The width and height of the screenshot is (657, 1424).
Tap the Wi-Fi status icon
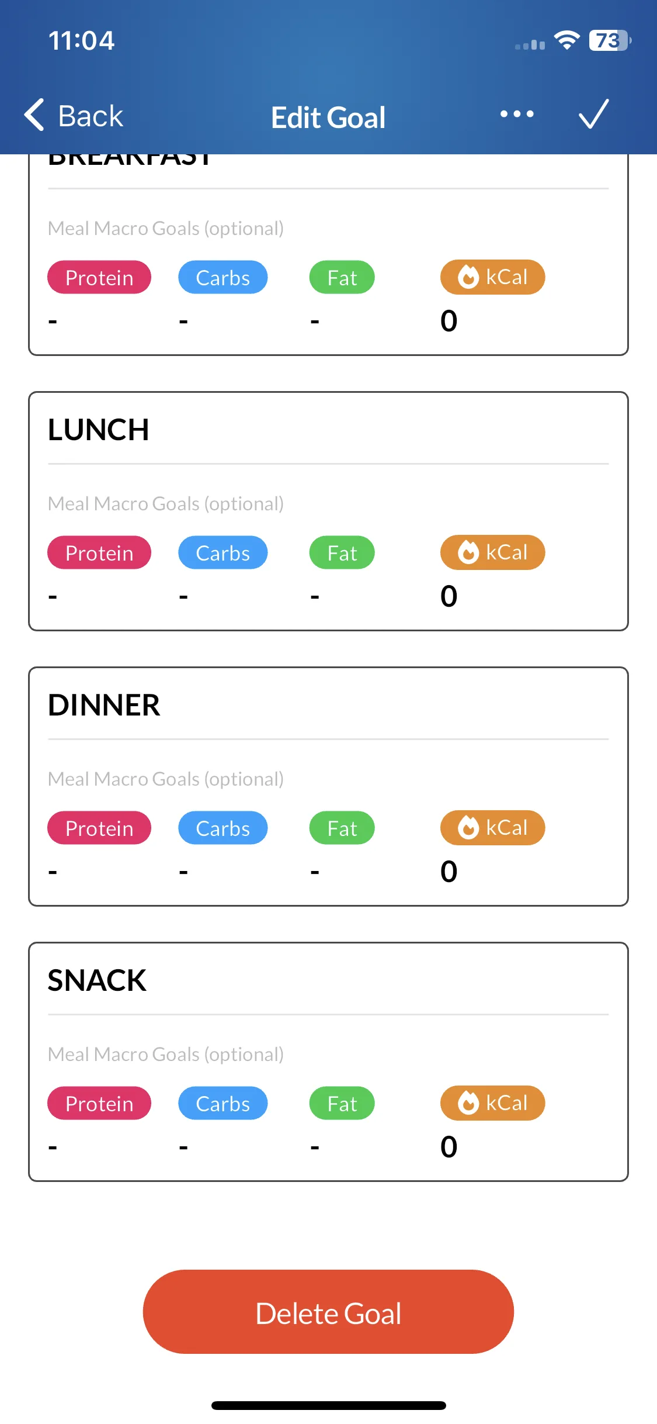[566, 40]
